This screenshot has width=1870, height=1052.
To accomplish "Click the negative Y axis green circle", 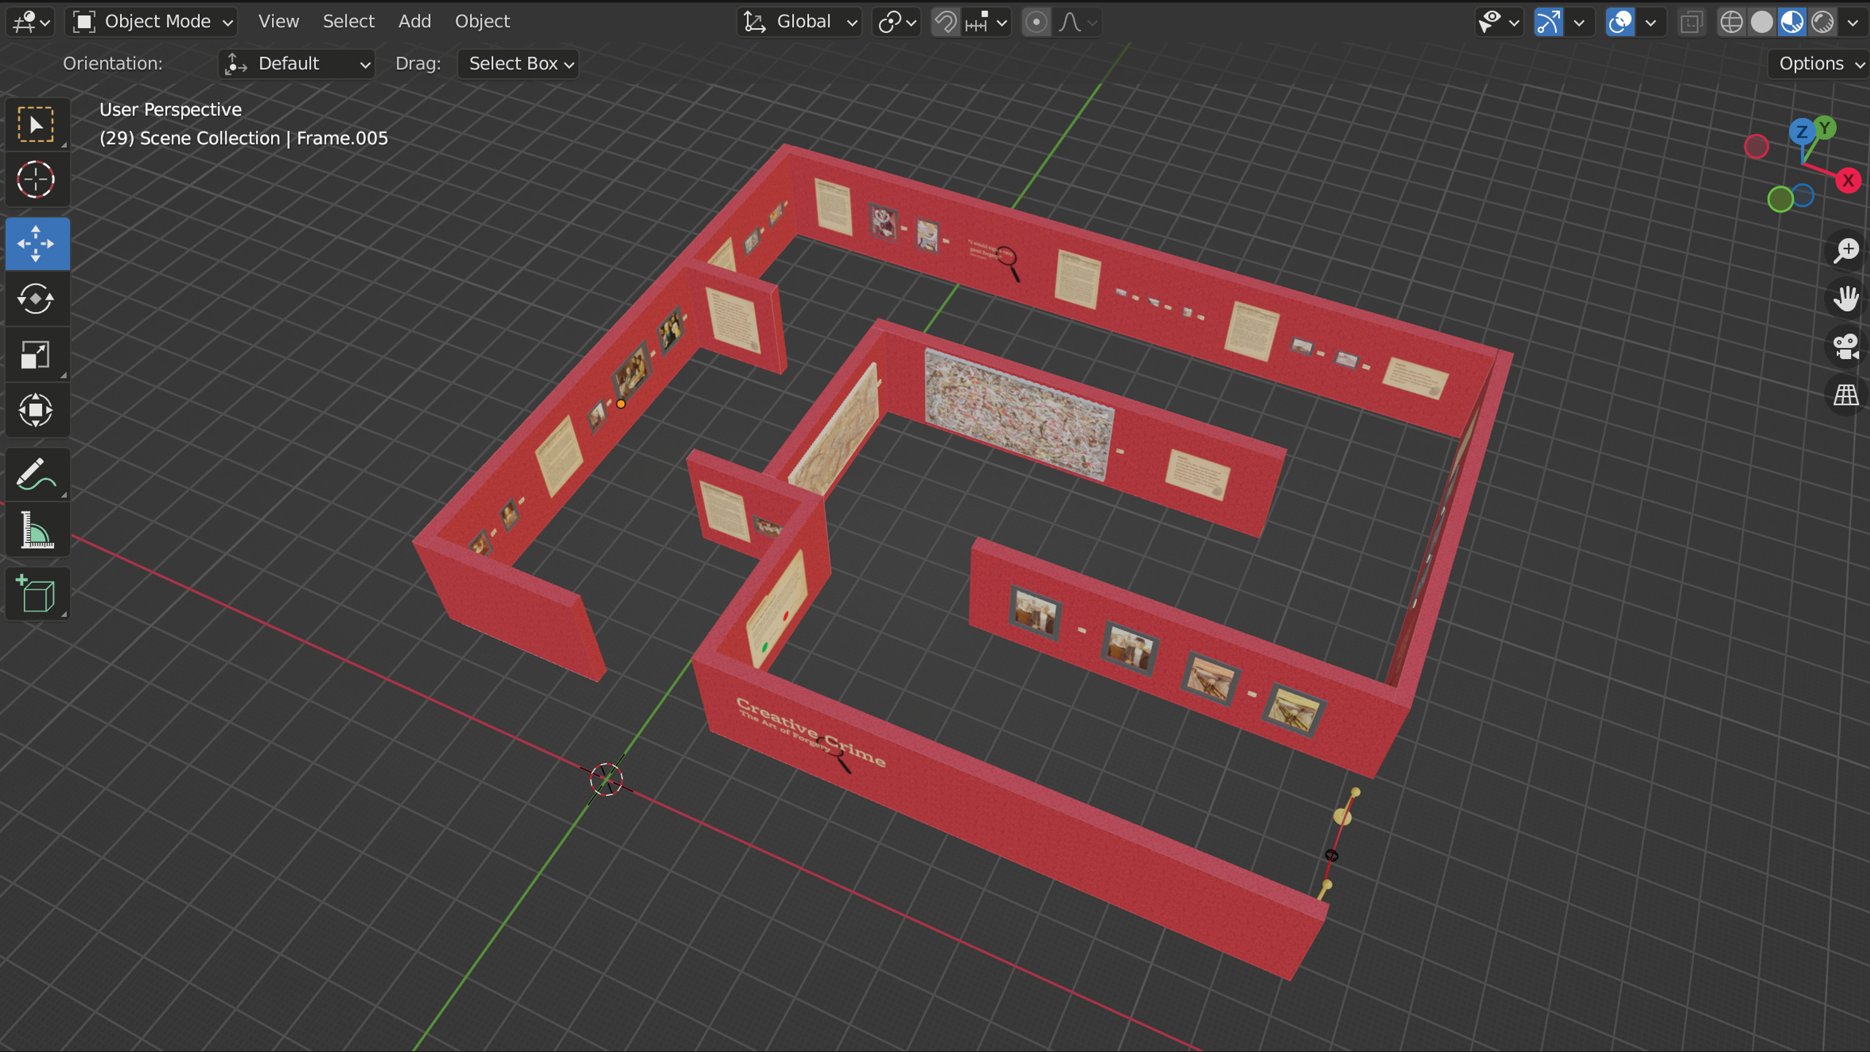I will 1780,199.
